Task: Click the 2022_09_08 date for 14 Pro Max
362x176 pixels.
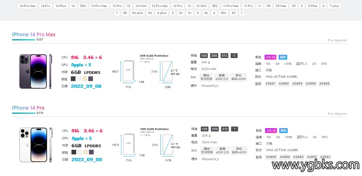Action: 86,86
